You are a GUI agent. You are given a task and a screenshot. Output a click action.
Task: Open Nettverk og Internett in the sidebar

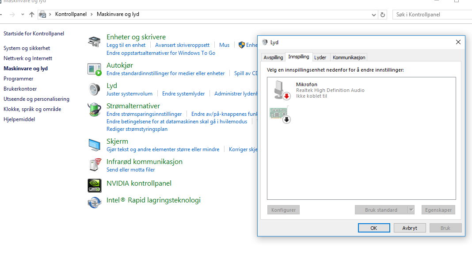point(28,58)
